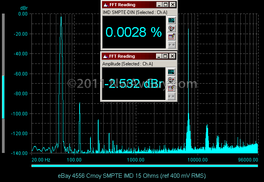The width and height of the screenshot is (264, 182).
Task: Maximize the IMD SMPTE-DIN FFT Reading window
Action: [165, 5]
